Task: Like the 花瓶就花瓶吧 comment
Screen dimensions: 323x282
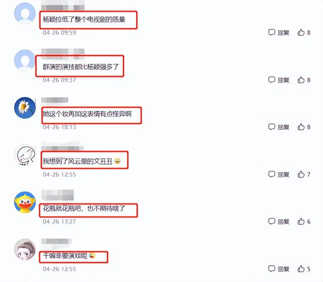Action: click(x=301, y=221)
